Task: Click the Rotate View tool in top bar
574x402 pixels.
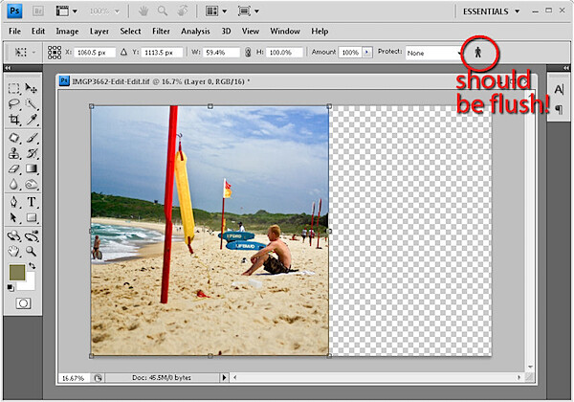Action: (183, 11)
